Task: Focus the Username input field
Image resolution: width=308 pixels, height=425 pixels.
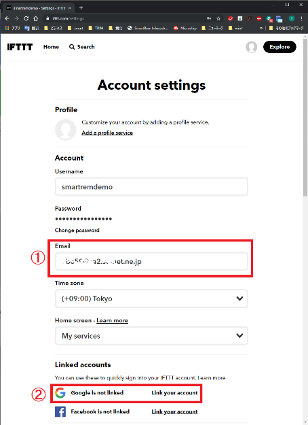Action: [x=151, y=187]
